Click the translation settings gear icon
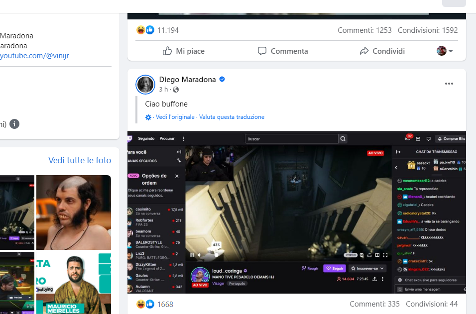Viewport: 476px width, 314px height. click(x=148, y=117)
